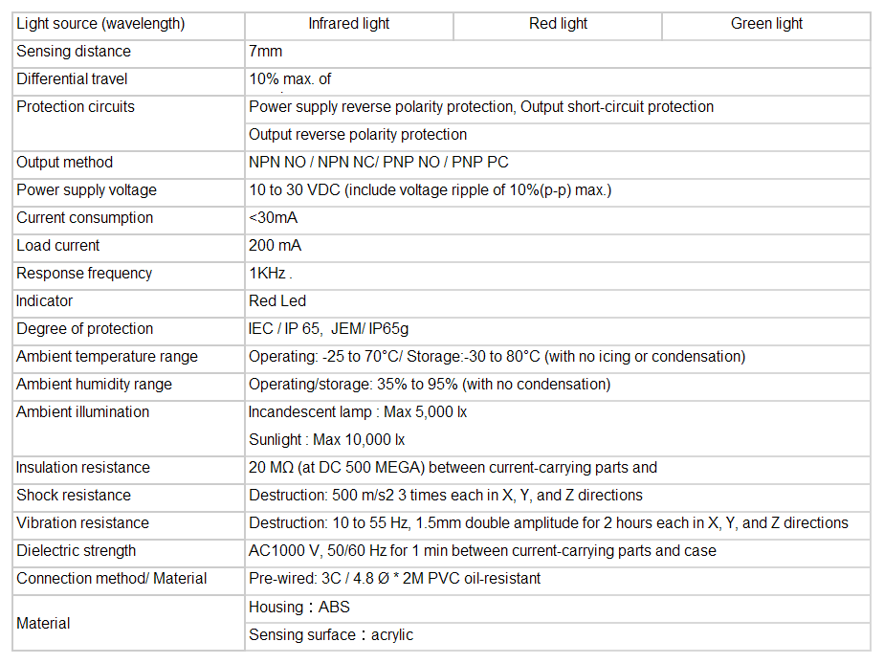Click the 1KHz response frequency value

(x=270, y=274)
